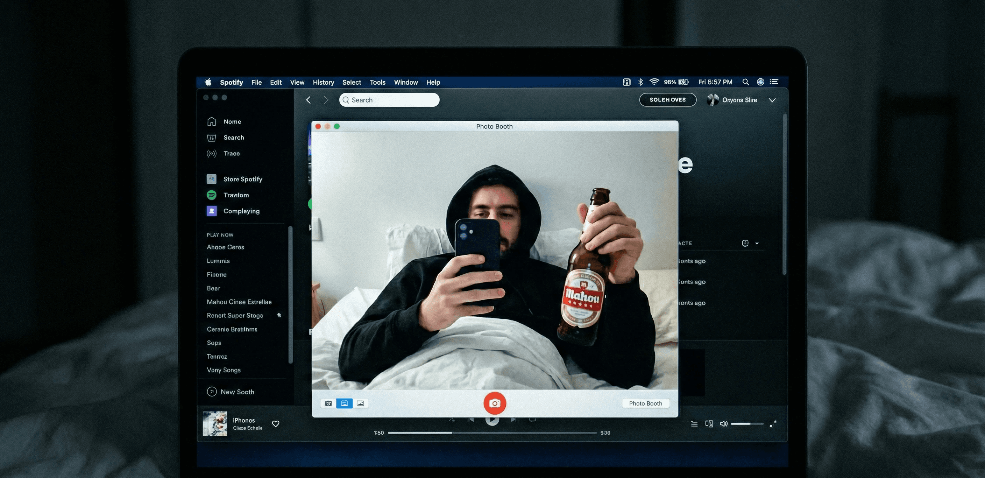Like the iPhones track with the heart
This screenshot has height=478, width=985.
click(x=275, y=424)
